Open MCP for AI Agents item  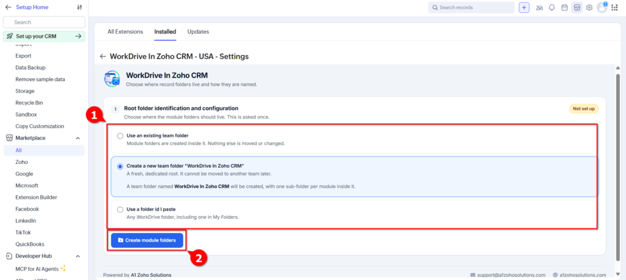[x=37, y=269]
